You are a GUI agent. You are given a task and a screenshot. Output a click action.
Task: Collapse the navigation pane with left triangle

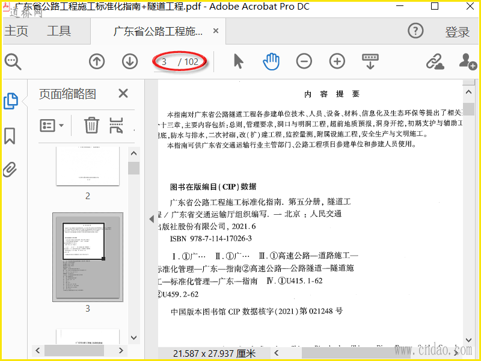(x=152, y=219)
